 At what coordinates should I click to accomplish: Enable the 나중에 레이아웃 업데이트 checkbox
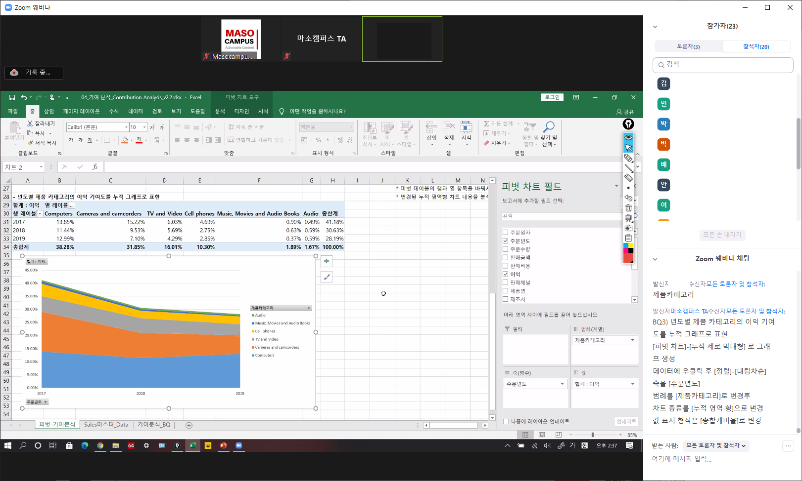(506, 421)
